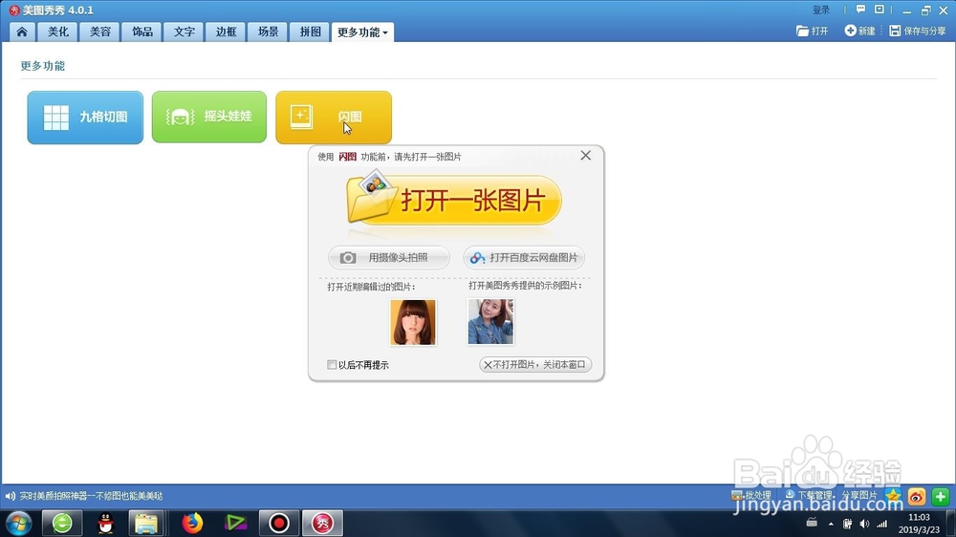956x537 pixels.
Task: Click the big 打开一张图片 button
Action: [453, 200]
